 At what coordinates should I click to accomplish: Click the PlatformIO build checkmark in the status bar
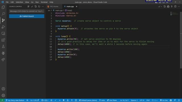(x=55, y=100)
